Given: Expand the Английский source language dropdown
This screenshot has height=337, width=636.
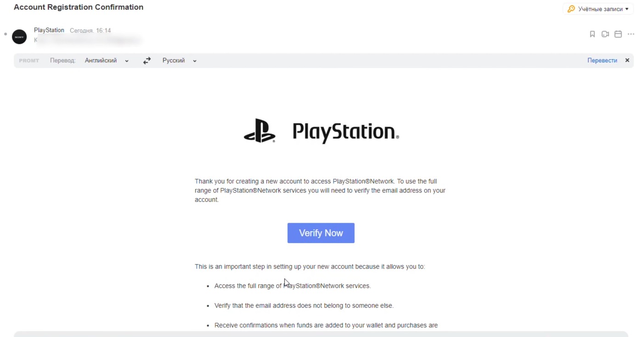Looking at the screenshot, I should click(x=107, y=61).
